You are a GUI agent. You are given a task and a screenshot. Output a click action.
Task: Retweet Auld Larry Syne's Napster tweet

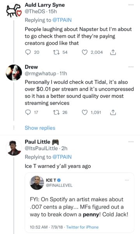tap(56, 52)
